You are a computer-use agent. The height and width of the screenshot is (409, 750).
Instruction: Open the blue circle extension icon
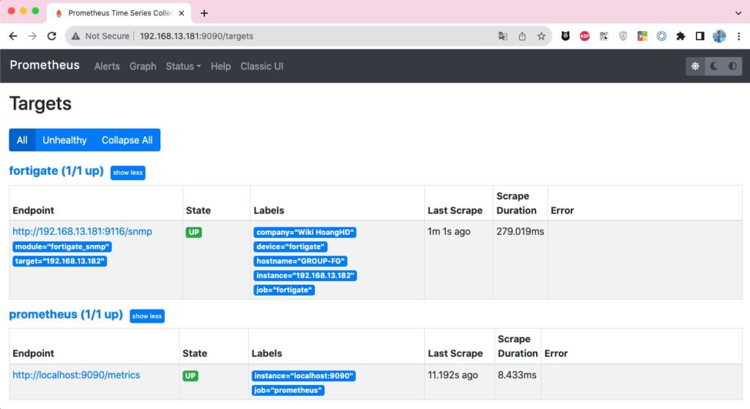661,36
